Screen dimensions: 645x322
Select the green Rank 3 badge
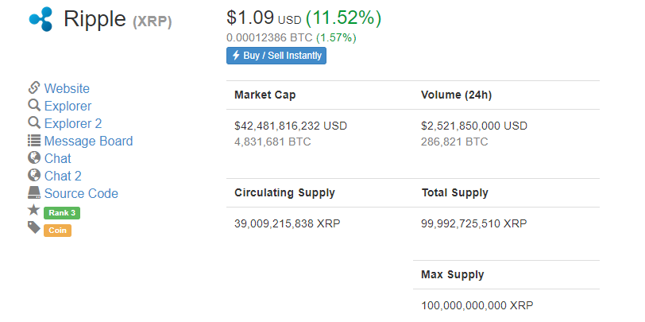tap(62, 213)
